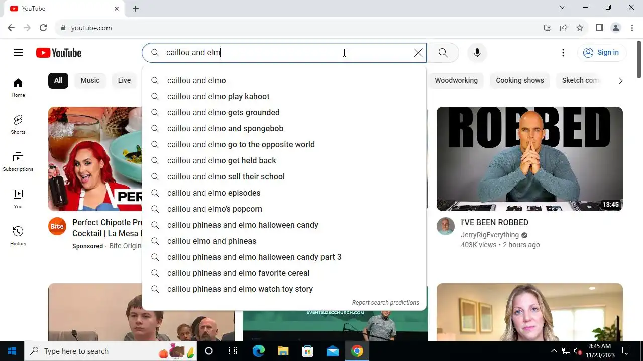The width and height of the screenshot is (643, 361).
Task: Open Microsoft Edge from the taskbar
Action: [x=258, y=351]
